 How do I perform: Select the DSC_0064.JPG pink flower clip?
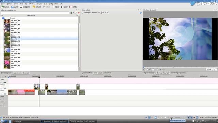pyautogui.click(x=7, y=63)
